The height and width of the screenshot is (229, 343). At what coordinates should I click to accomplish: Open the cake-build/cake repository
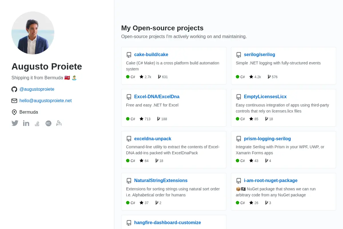click(151, 55)
